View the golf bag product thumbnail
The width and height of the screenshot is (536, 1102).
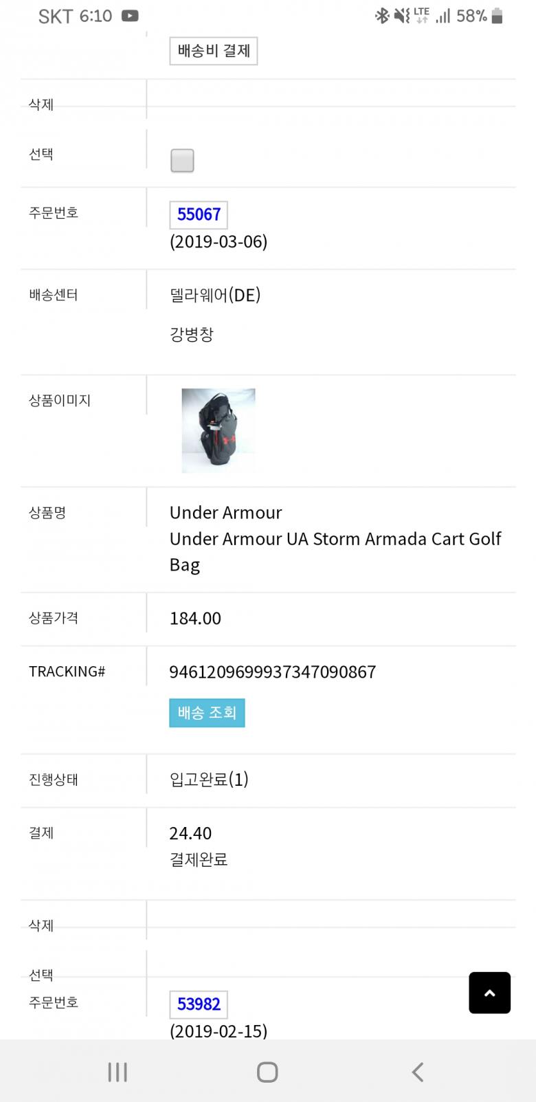tap(218, 430)
